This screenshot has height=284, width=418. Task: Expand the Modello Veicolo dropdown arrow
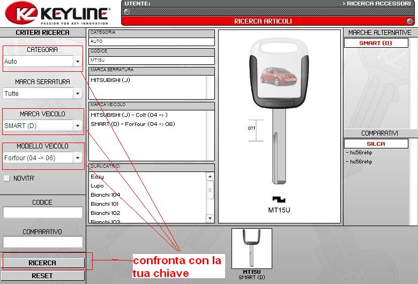[77, 158]
